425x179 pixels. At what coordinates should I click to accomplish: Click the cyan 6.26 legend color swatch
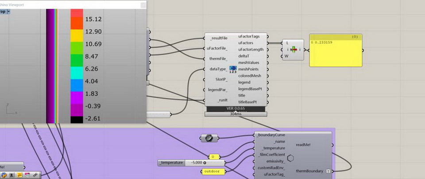point(77,69)
